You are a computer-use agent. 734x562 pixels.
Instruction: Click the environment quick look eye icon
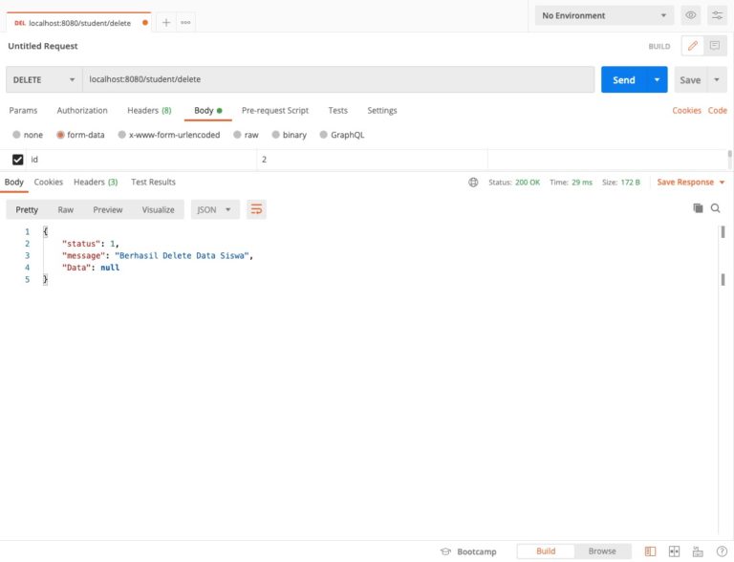(690, 15)
